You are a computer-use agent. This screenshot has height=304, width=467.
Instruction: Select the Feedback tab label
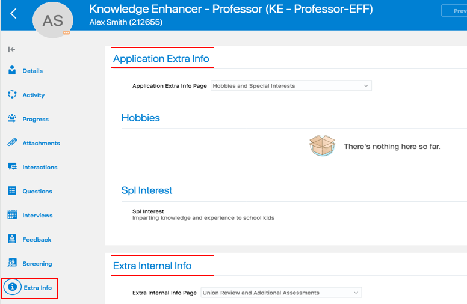(x=37, y=240)
